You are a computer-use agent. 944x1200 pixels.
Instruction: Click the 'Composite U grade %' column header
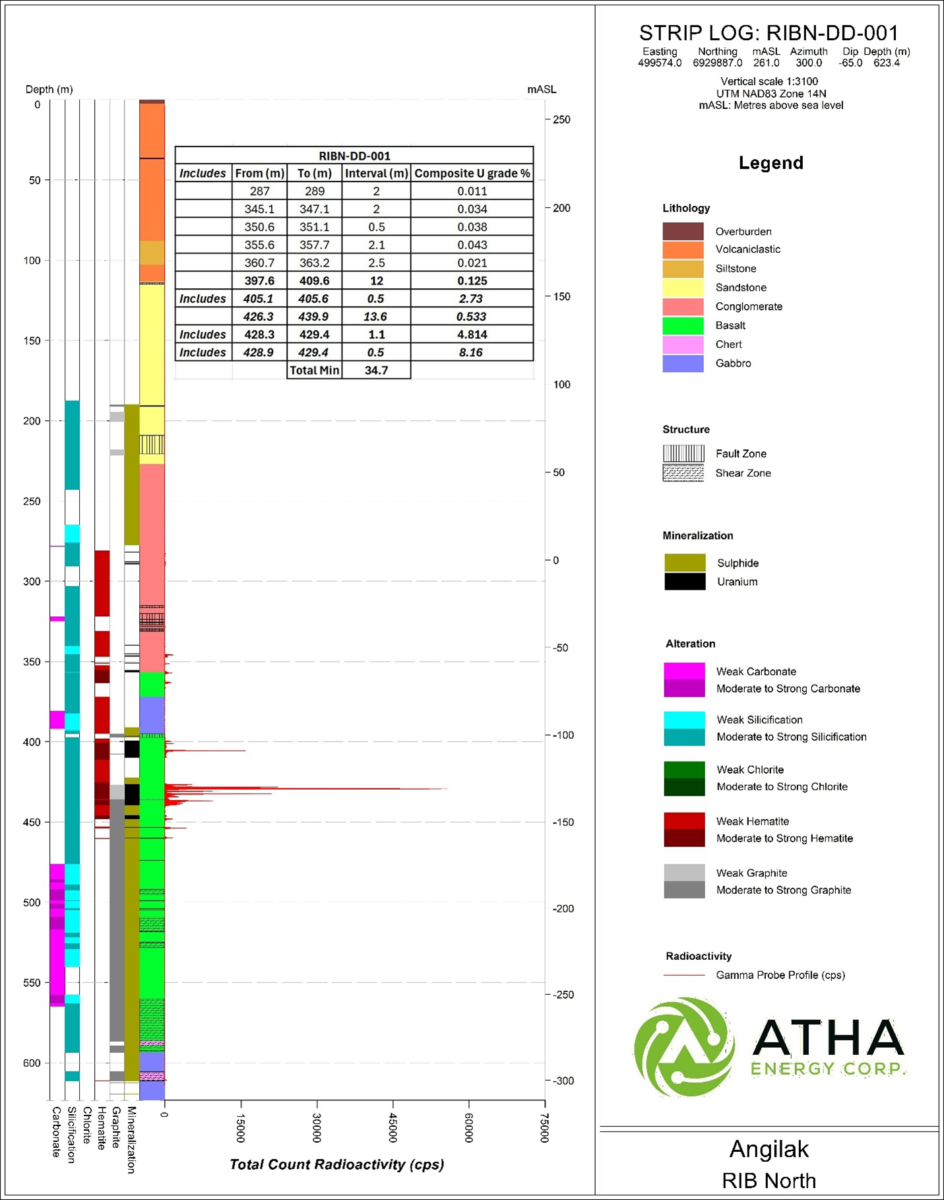point(472,174)
